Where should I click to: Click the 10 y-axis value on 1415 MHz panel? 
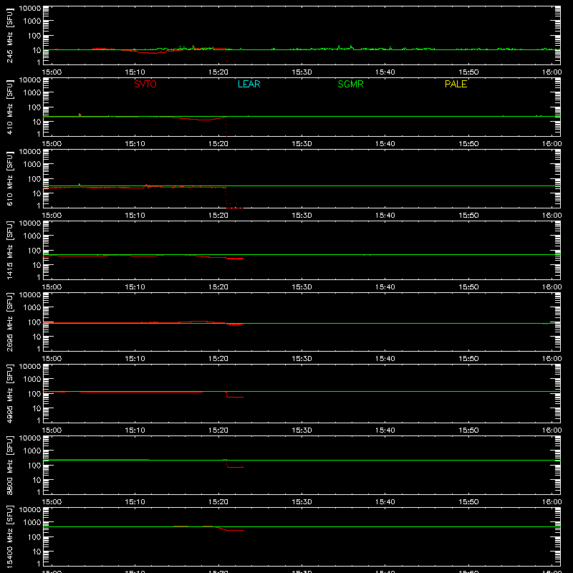coord(37,265)
